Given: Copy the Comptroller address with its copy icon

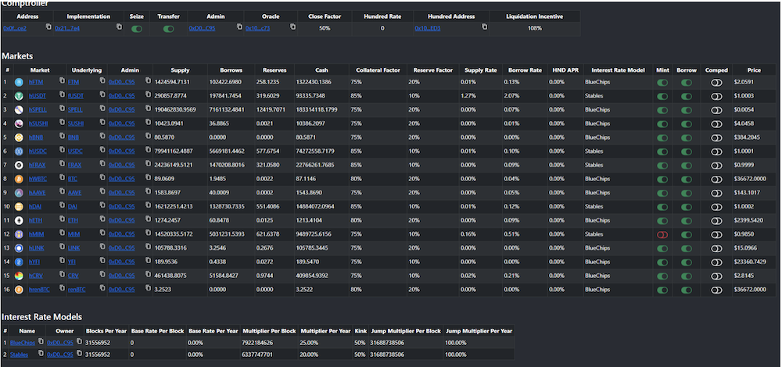Looking at the screenshot, I should click(48, 27).
